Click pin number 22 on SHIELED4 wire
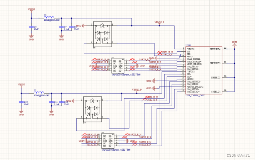 tap(225, 48)
